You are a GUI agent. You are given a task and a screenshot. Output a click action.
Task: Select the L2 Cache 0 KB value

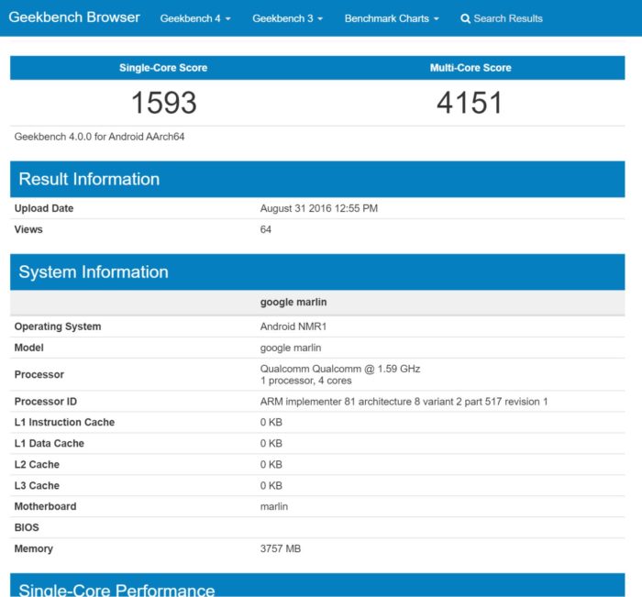pos(271,465)
